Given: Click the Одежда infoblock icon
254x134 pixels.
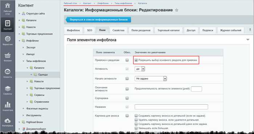Looking at the screenshot, I should 35,75.
